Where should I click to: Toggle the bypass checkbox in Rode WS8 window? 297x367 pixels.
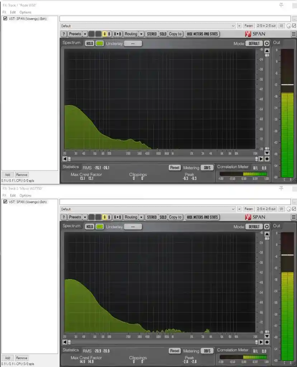click(294, 26)
